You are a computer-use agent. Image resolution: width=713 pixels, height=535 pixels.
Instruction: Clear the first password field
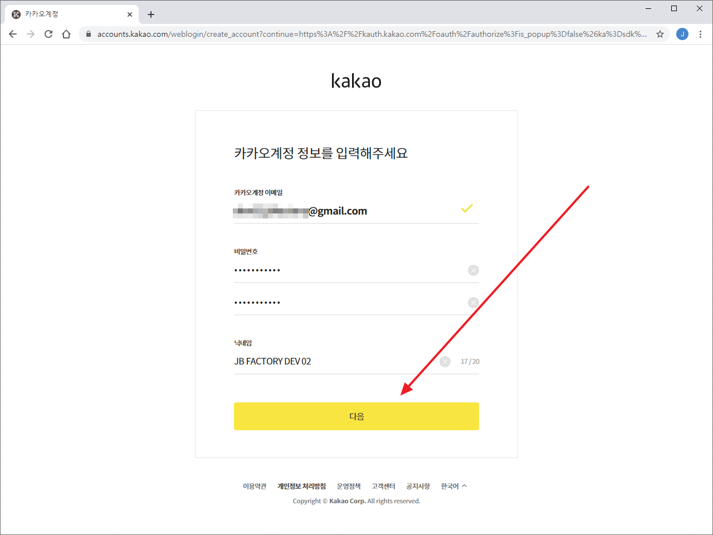[x=473, y=270]
